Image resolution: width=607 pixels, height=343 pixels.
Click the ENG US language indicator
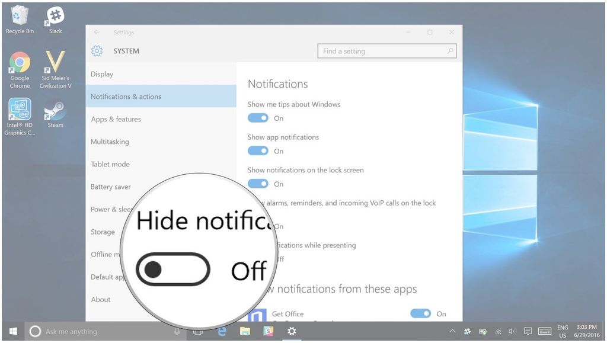pyautogui.click(x=562, y=331)
